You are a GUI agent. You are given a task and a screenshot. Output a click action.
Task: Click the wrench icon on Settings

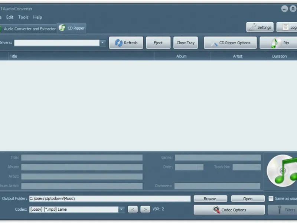[x=252, y=27]
